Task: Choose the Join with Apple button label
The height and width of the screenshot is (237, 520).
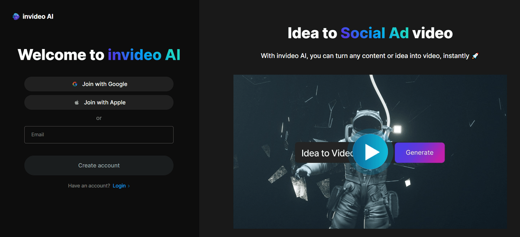Action: 105,103
